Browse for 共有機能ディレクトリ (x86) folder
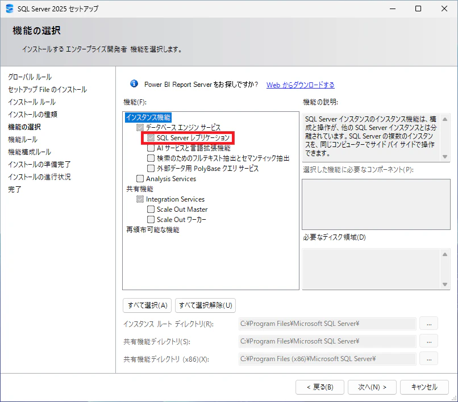458x402 pixels. (429, 359)
